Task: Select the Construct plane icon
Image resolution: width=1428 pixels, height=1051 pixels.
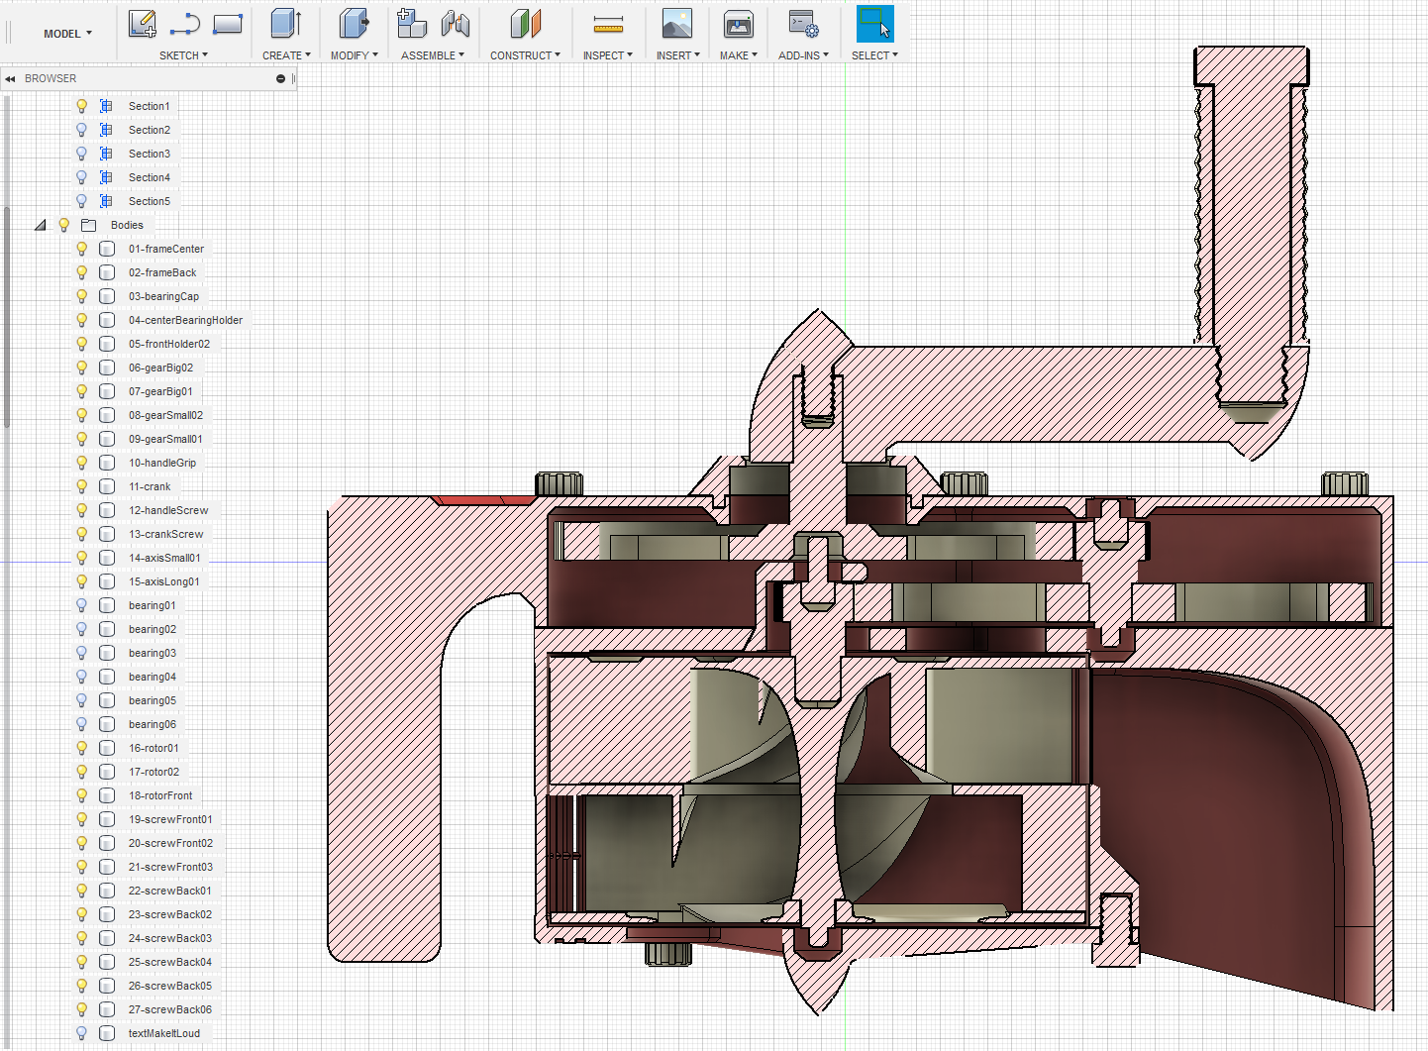Action: coord(526,24)
